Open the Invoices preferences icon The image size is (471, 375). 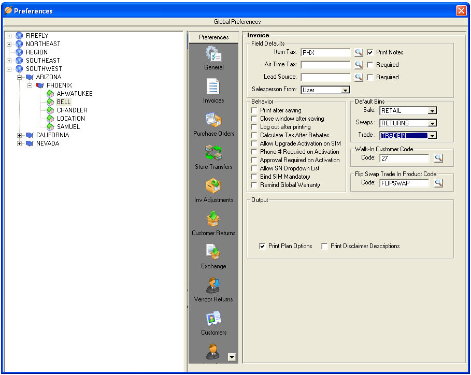click(213, 86)
